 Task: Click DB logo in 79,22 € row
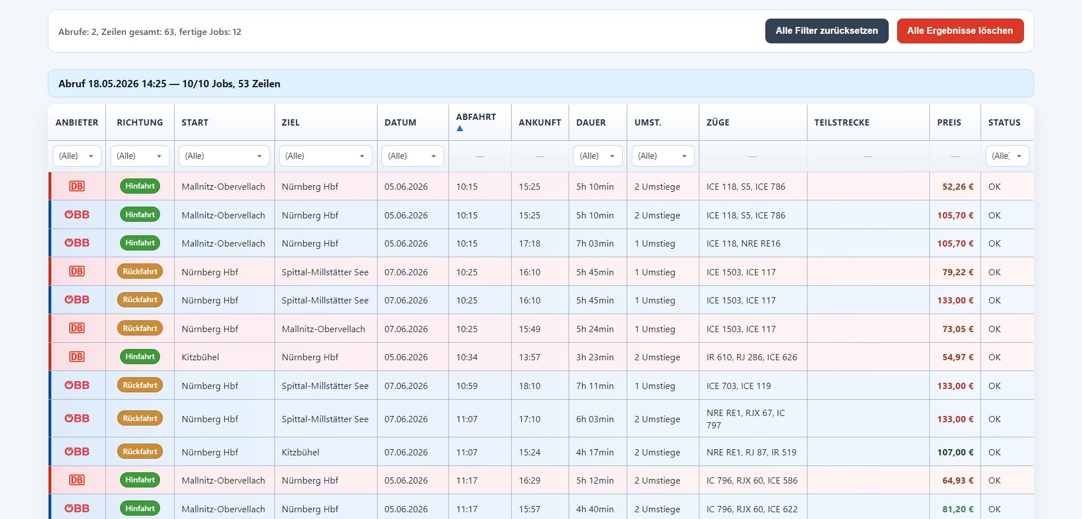tap(77, 271)
